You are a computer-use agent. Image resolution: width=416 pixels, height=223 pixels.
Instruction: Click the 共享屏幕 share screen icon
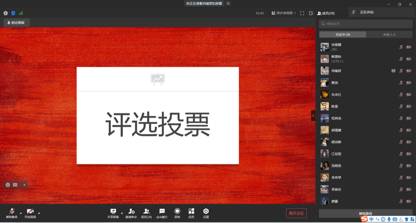click(x=113, y=213)
